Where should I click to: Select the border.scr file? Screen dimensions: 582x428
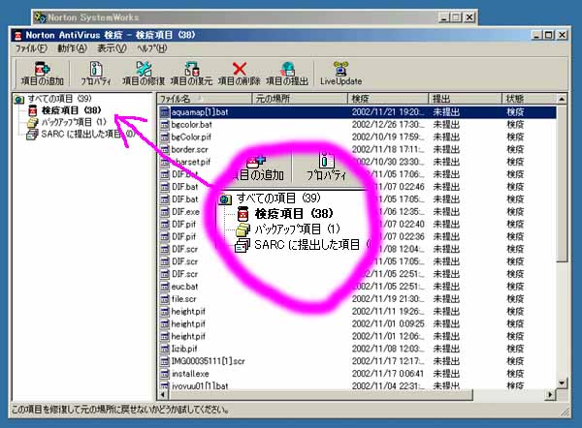point(189,150)
